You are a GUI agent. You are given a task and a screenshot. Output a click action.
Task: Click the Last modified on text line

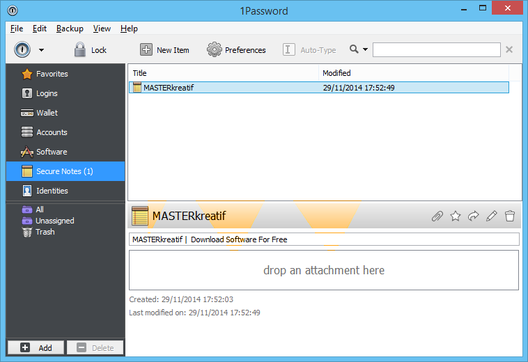coord(194,313)
